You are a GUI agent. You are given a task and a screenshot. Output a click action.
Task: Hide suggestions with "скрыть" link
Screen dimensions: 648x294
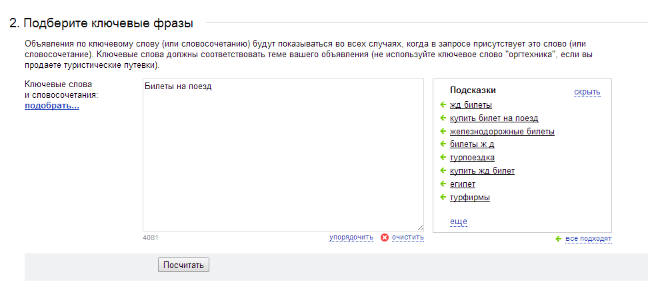[x=587, y=92]
